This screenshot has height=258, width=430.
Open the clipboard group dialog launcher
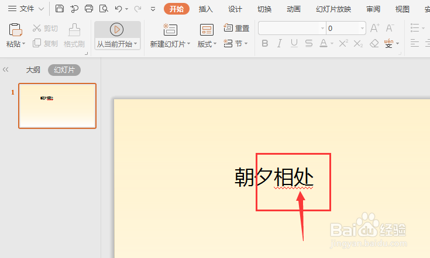[87, 53]
